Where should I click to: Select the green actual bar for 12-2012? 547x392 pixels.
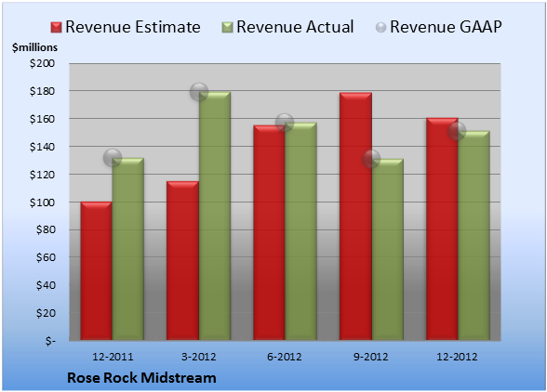click(x=474, y=235)
